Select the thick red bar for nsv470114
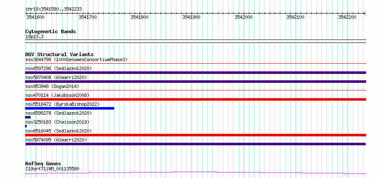Viewport: 378px width, 178px height. tap(195, 99)
